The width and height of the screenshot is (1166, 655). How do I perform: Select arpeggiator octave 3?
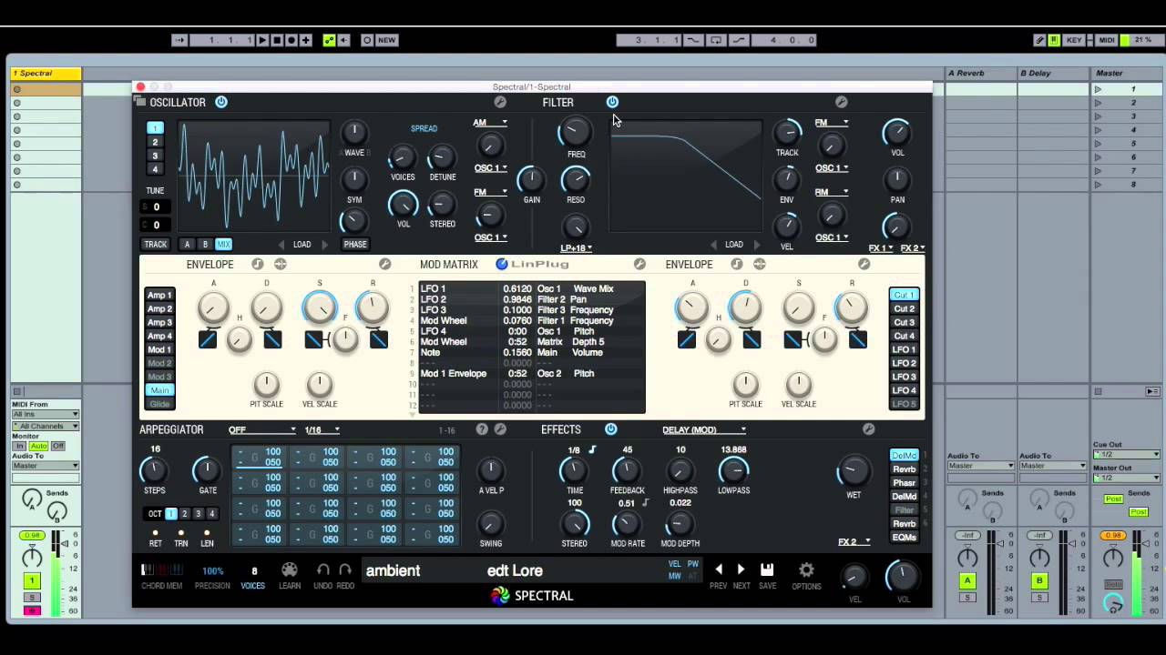tap(198, 514)
